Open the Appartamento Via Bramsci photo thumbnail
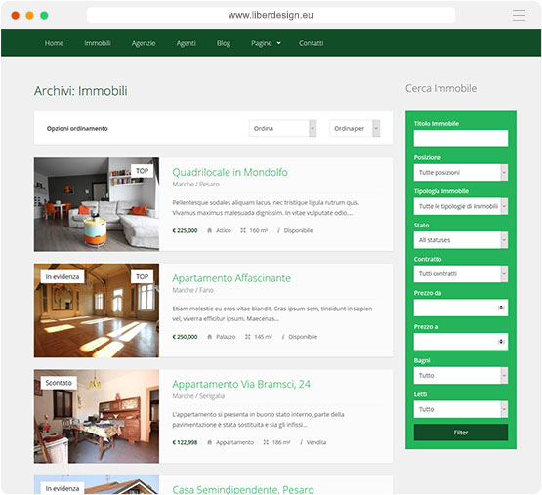The image size is (542, 495). (x=97, y=417)
